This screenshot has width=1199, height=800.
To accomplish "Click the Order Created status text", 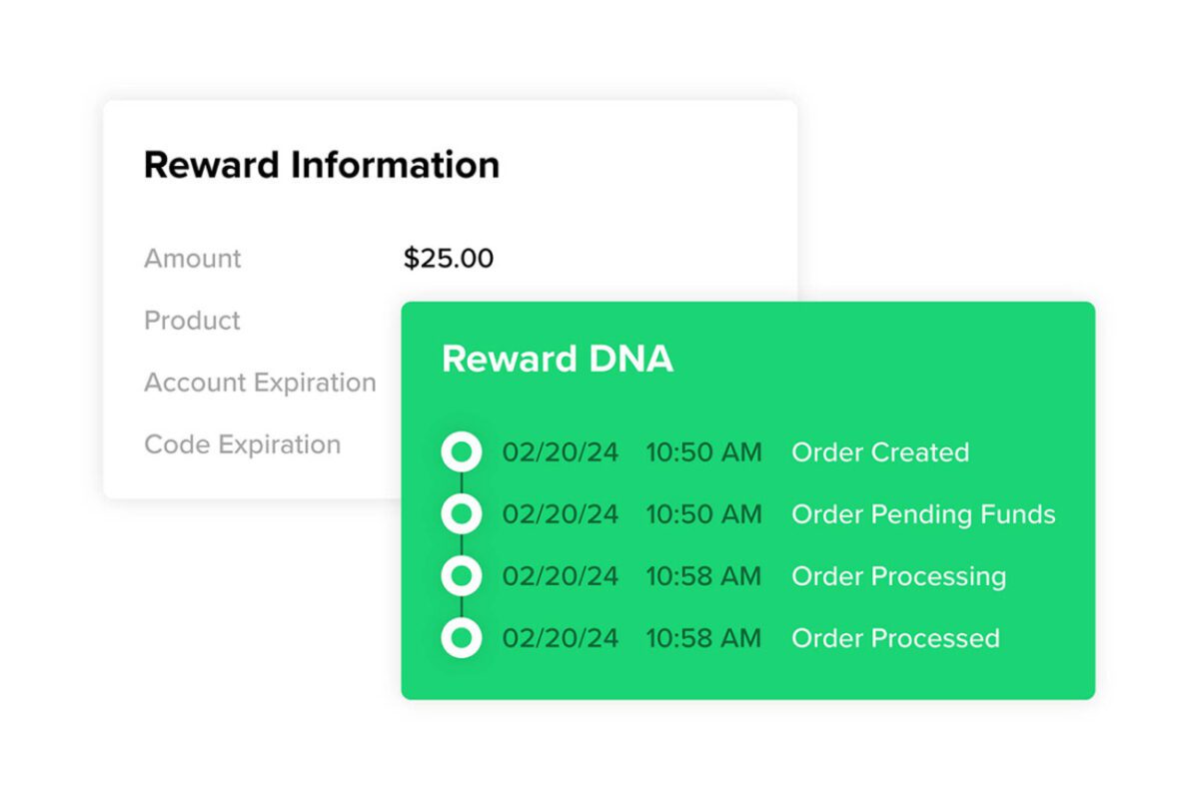I will click(x=880, y=452).
